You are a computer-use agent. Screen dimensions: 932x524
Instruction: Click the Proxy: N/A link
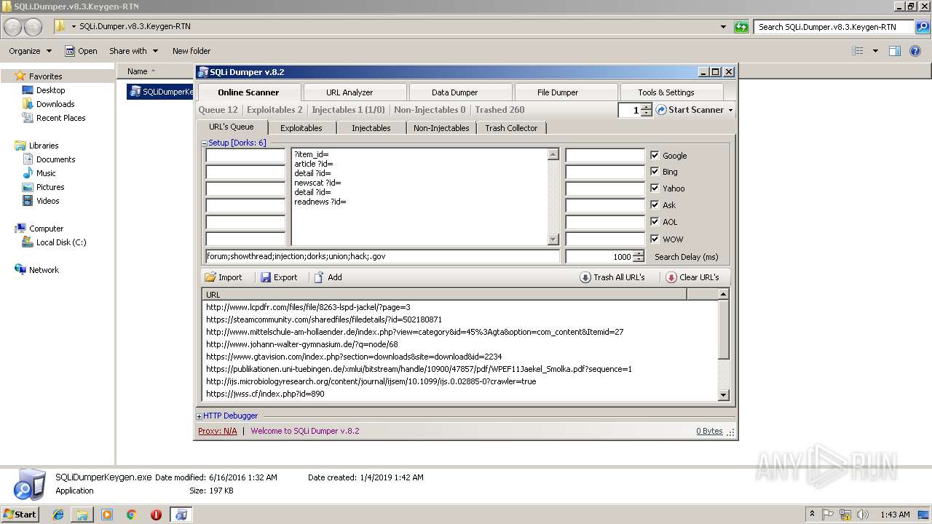point(217,431)
